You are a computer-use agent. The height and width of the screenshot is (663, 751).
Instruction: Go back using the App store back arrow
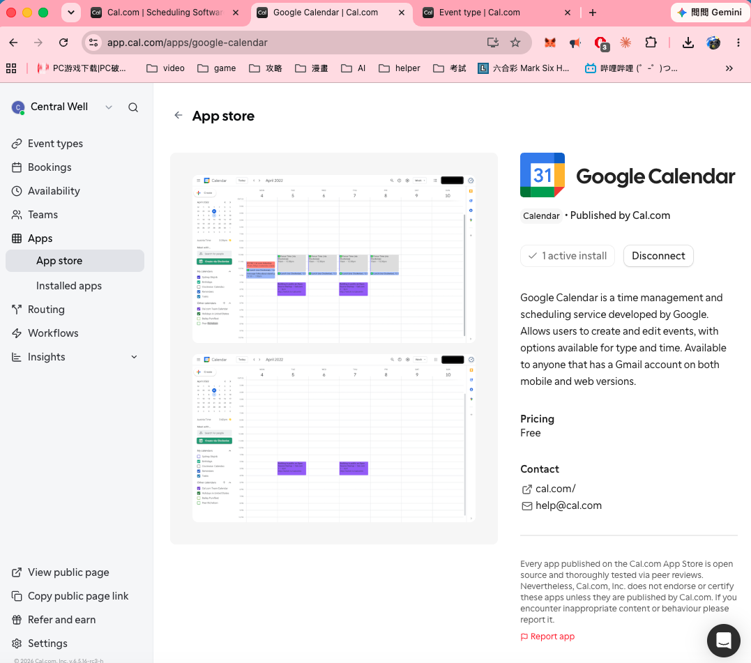(179, 115)
